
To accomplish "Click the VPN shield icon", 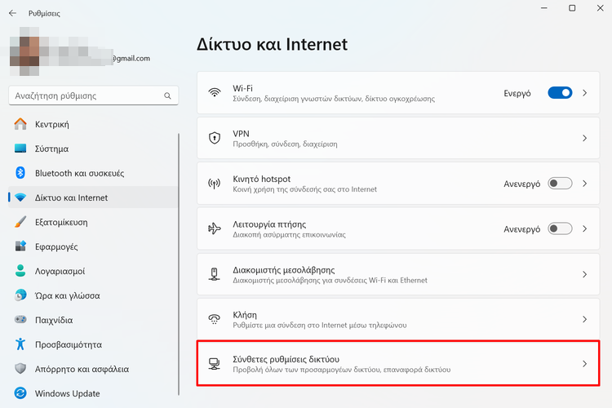I will point(215,138).
